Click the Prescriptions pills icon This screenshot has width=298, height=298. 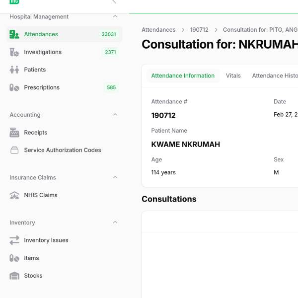[x=14, y=87]
